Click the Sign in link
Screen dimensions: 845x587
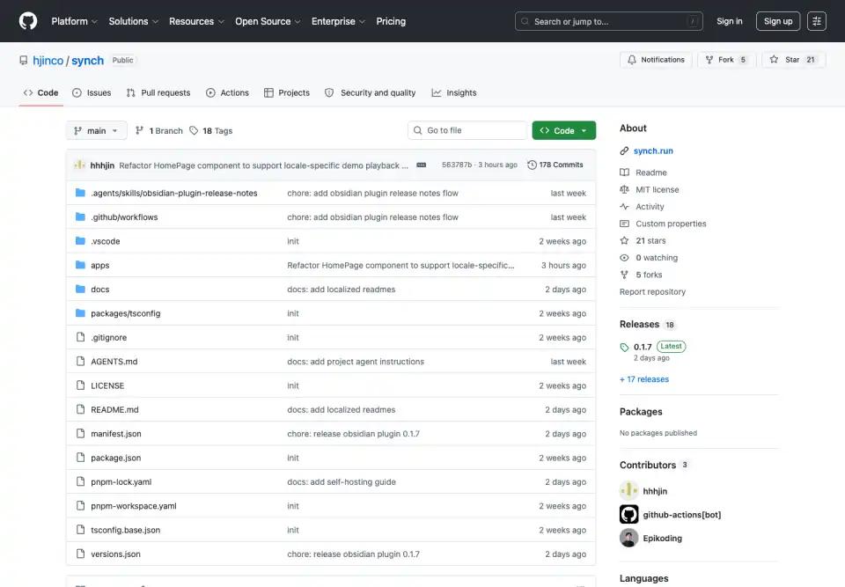pos(729,21)
